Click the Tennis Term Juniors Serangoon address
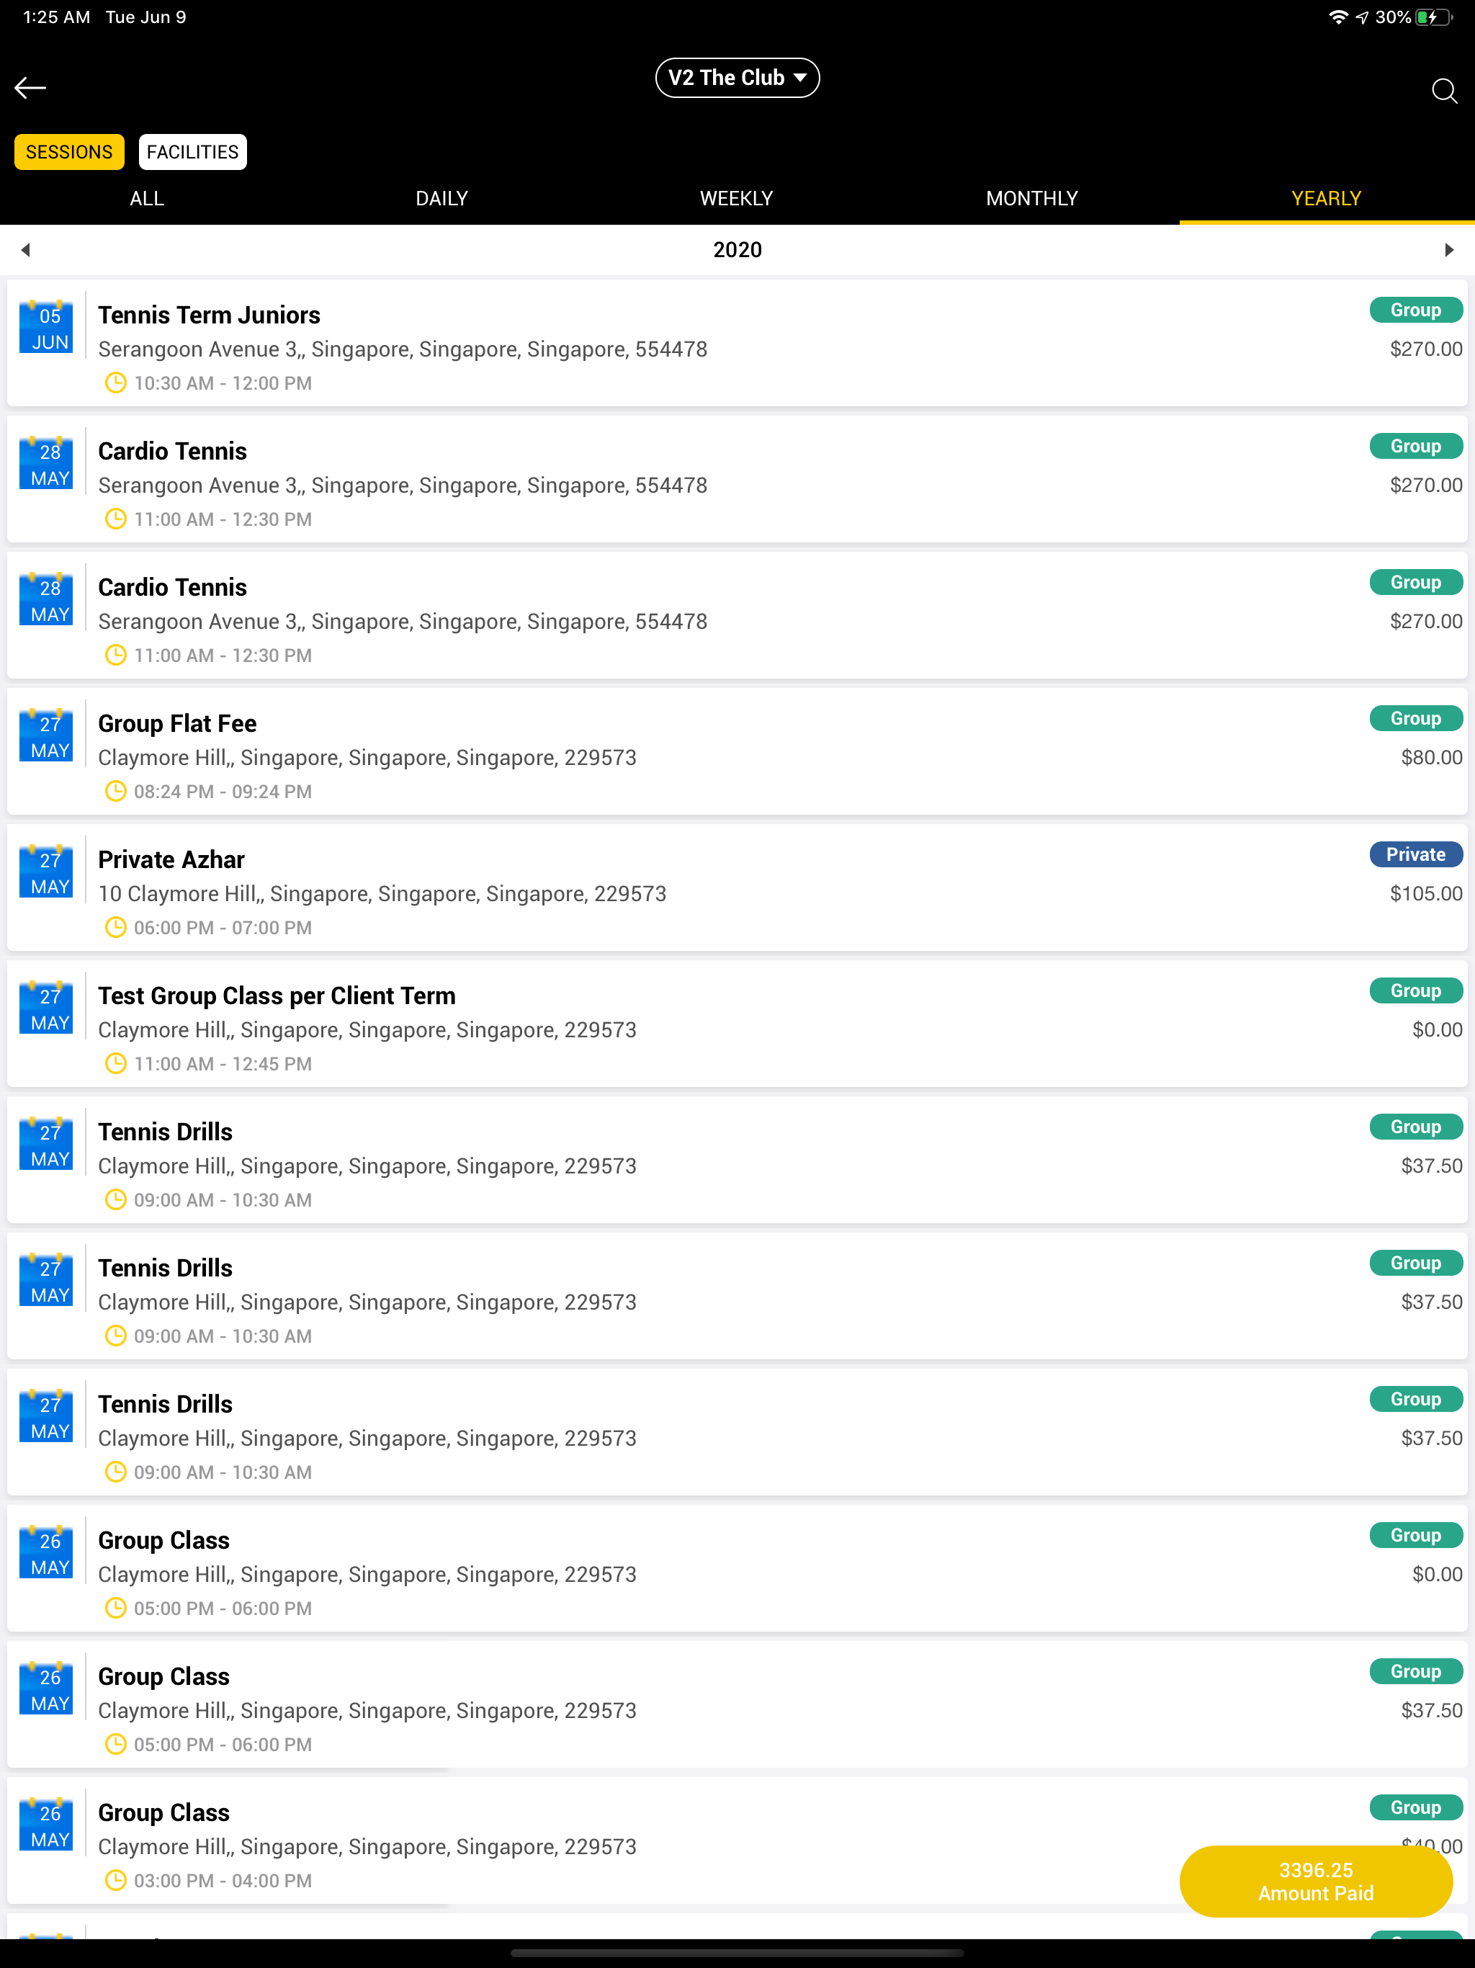 click(403, 349)
